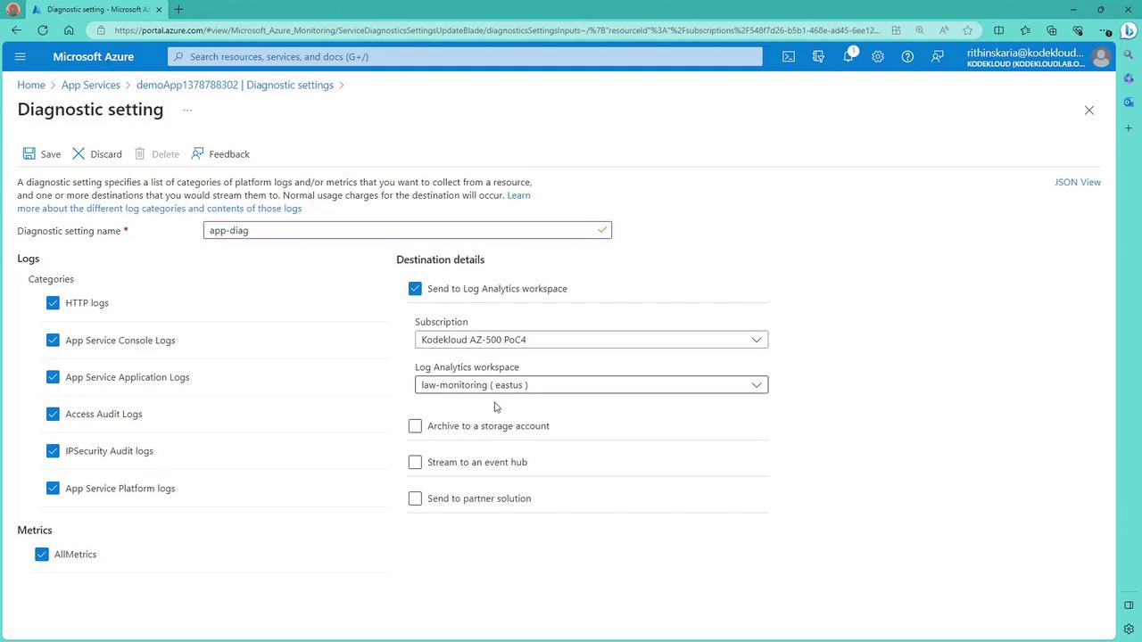The image size is (1142, 642).
Task: Toggle the IPSecurity Audit logs checkbox
Action: pyautogui.click(x=53, y=451)
